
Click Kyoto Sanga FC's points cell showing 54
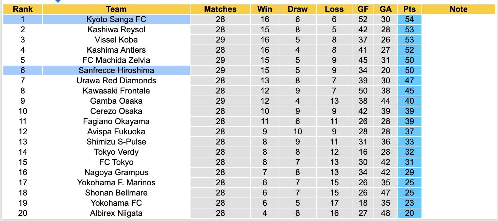[410, 19]
